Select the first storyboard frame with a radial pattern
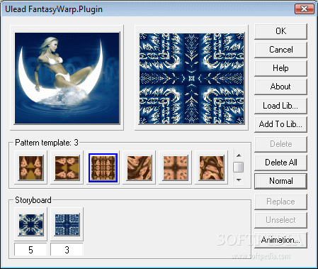The width and height of the screenshot is (318, 269). tap(30, 224)
